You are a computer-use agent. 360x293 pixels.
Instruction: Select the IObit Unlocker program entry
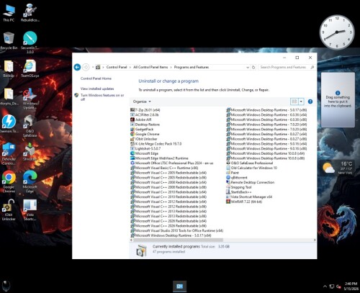(x=144, y=139)
